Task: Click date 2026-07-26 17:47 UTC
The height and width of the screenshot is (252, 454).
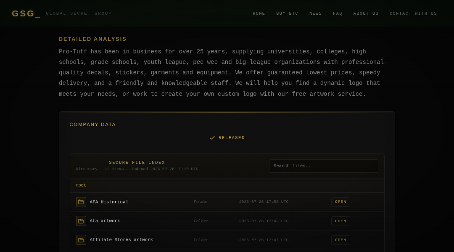Action: click(264, 240)
